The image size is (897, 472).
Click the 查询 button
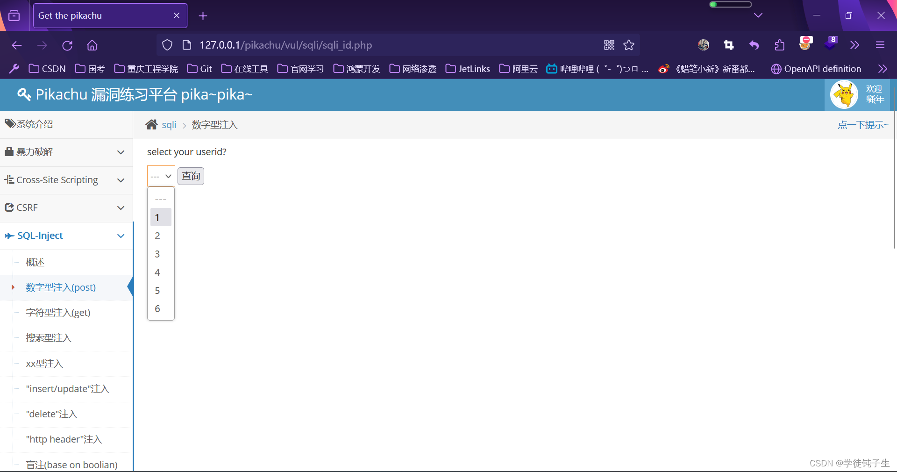[x=191, y=176]
